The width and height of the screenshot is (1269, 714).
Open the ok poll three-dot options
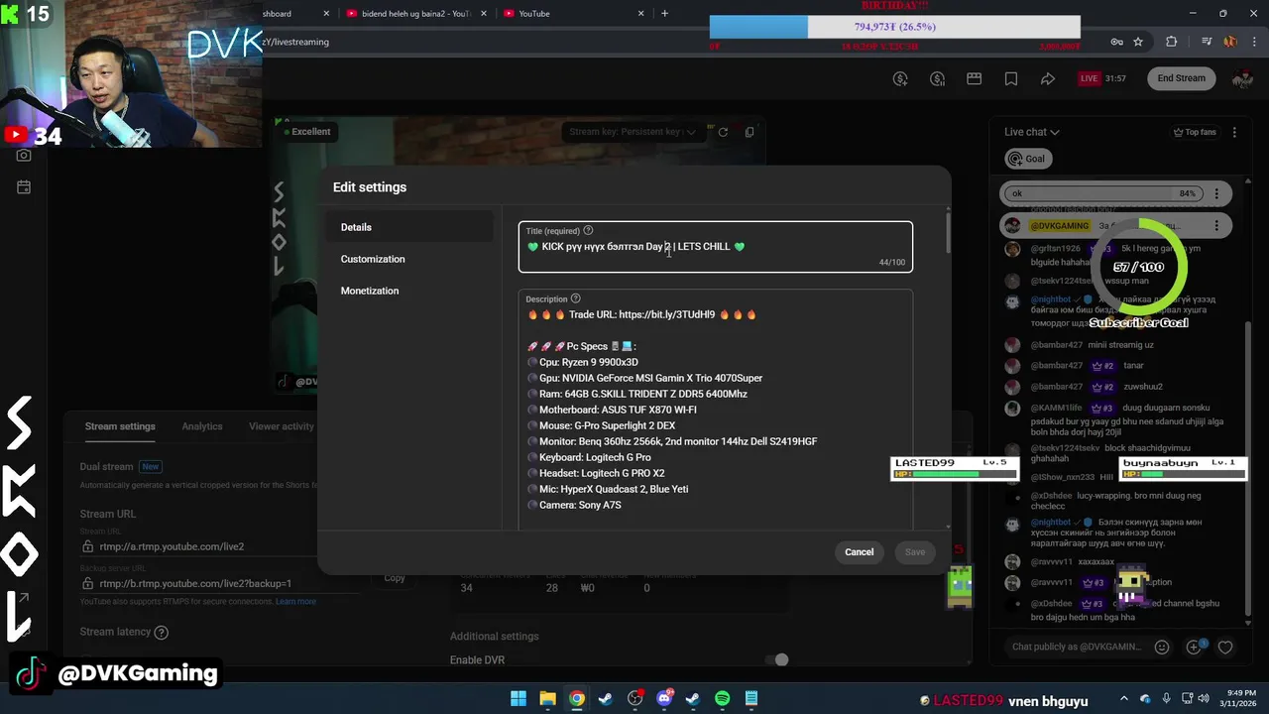1216,193
